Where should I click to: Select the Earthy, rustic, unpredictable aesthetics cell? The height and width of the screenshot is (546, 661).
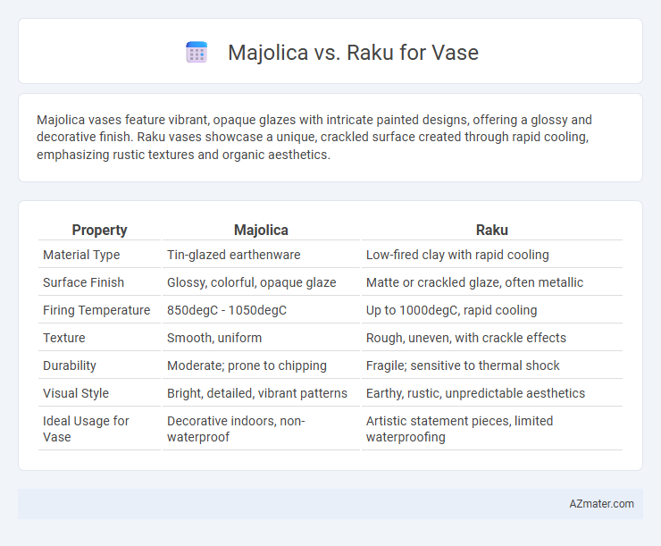[475, 393]
